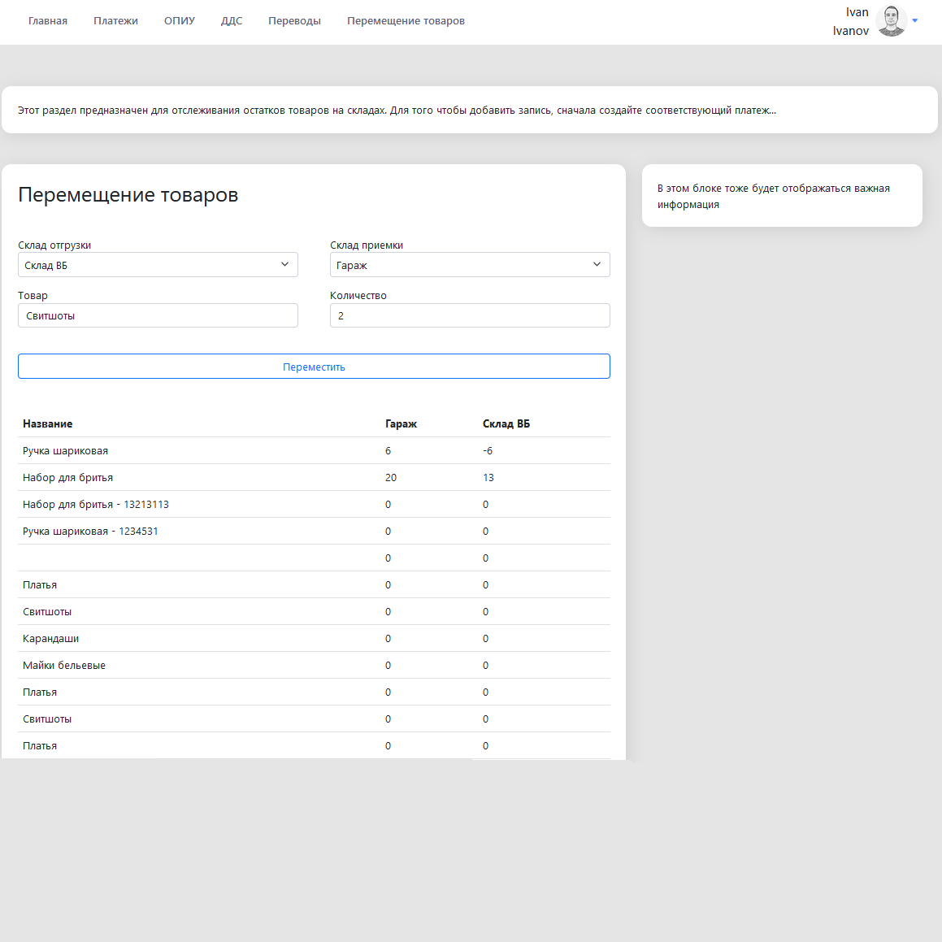The image size is (942, 942).
Task: Click the Ivan Ivanov user name
Action: pyautogui.click(x=850, y=22)
